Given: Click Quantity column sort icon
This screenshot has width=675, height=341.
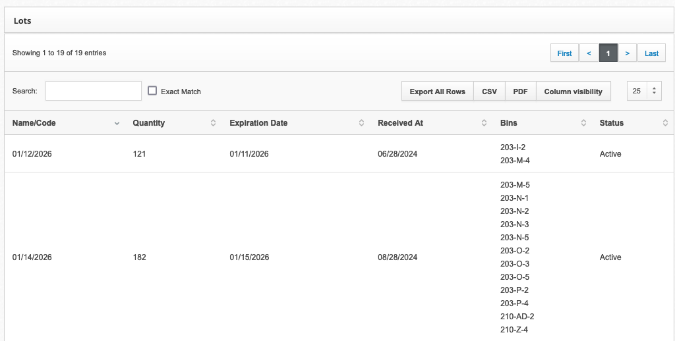Looking at the screenshot, I should pyautogui.click(x=213, y=123).
